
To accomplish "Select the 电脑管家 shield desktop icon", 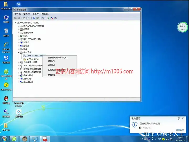I will pyautogui.click(x=6, y=60).
